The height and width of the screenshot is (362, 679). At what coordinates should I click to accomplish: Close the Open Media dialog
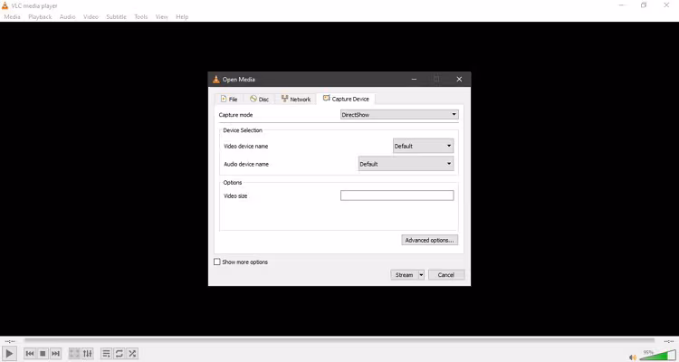(459, 80)
